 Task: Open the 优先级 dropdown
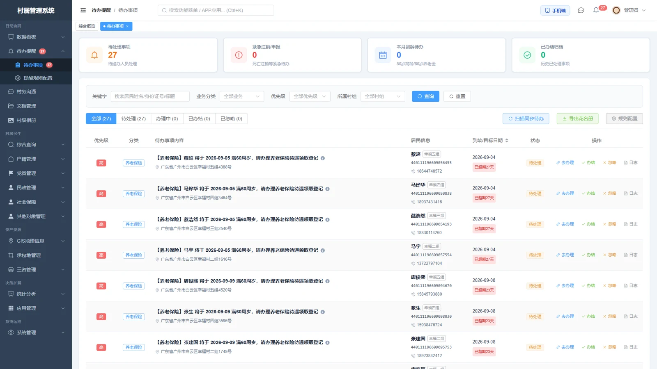(310, 96)
